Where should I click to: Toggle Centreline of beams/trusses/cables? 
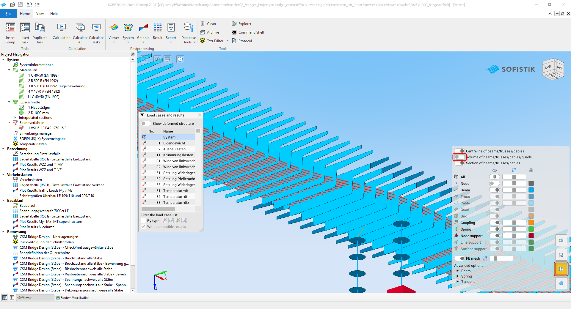tap(460, 151)
